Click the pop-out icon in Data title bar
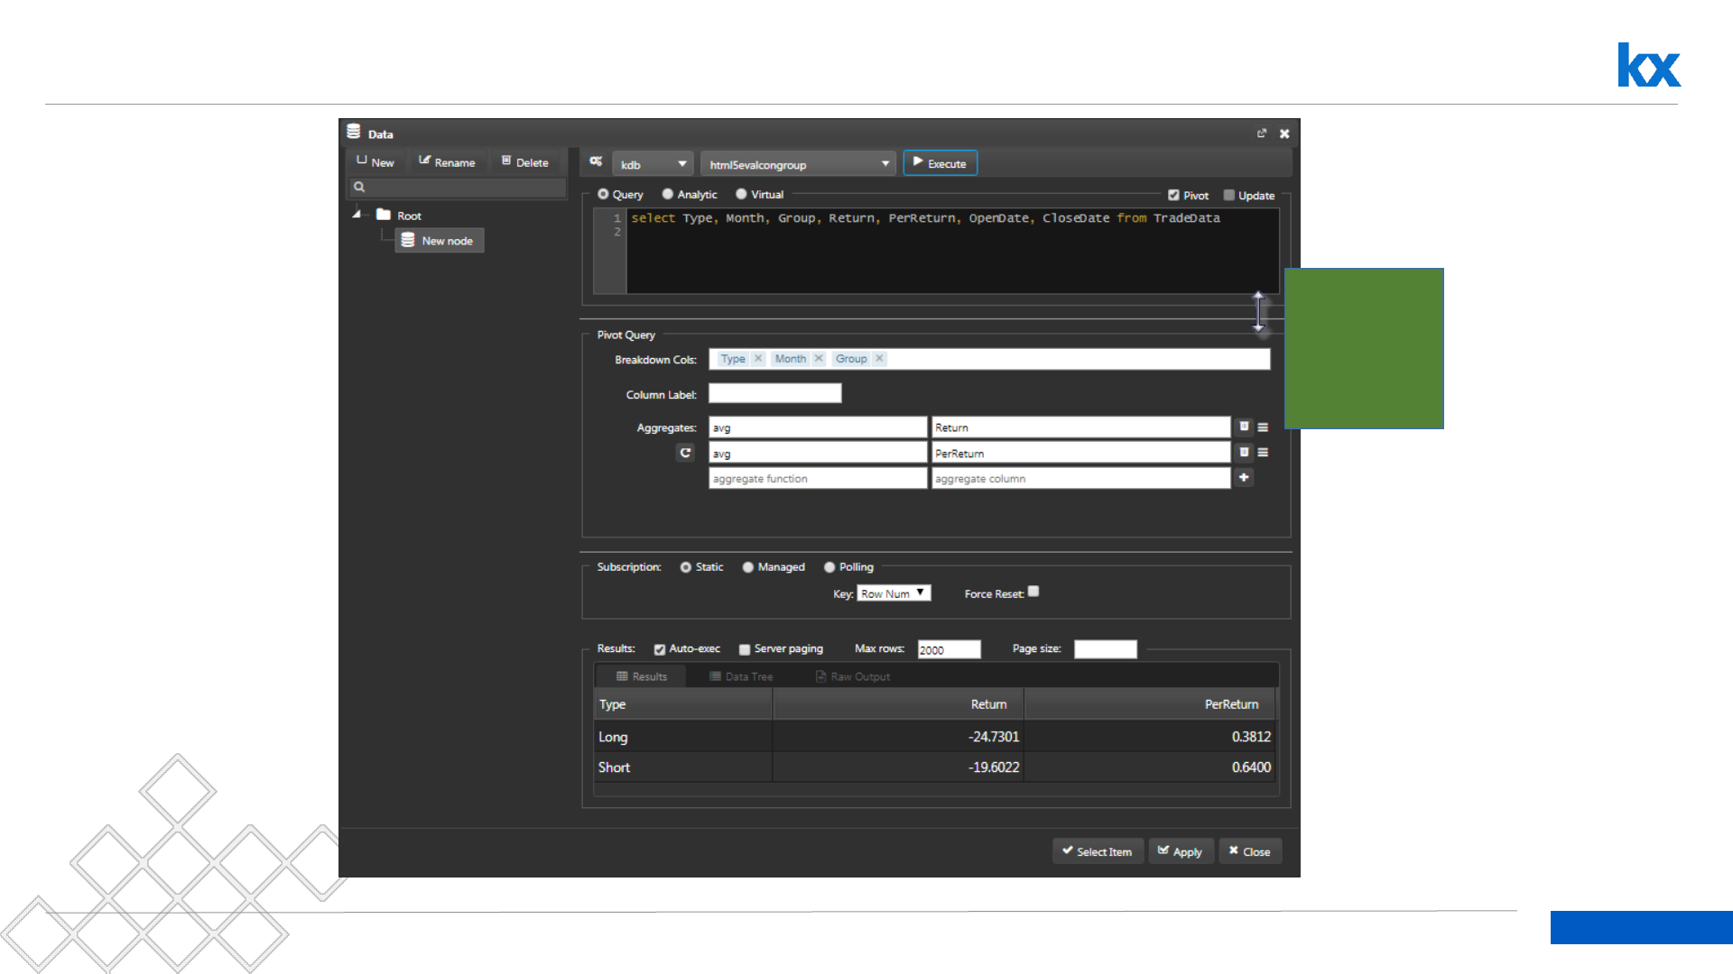 1262,133
